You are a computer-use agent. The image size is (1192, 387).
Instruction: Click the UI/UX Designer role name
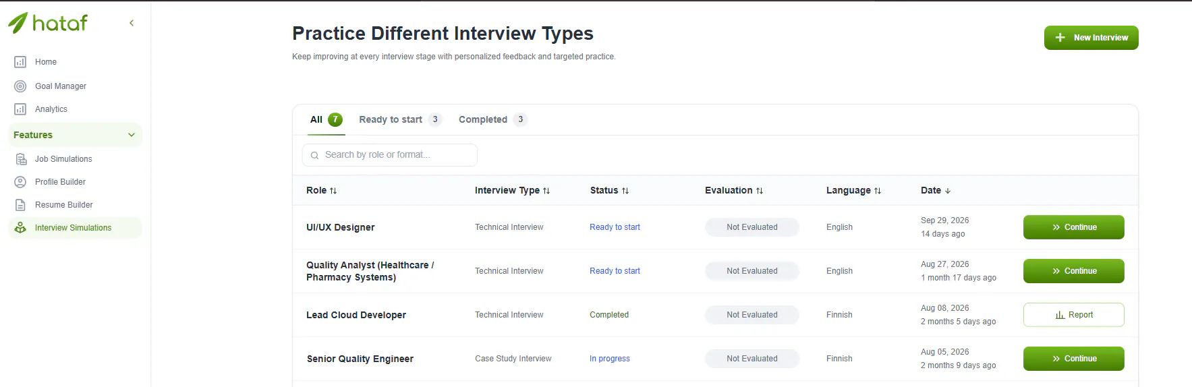(x=341, y=227)
